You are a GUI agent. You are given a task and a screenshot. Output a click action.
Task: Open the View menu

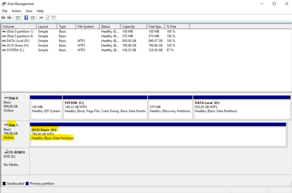click(29, 11)
